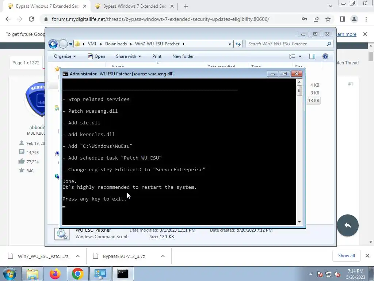Expand Share with menu
The height and width of the screenshot is (281, 374).
(129, 56)
